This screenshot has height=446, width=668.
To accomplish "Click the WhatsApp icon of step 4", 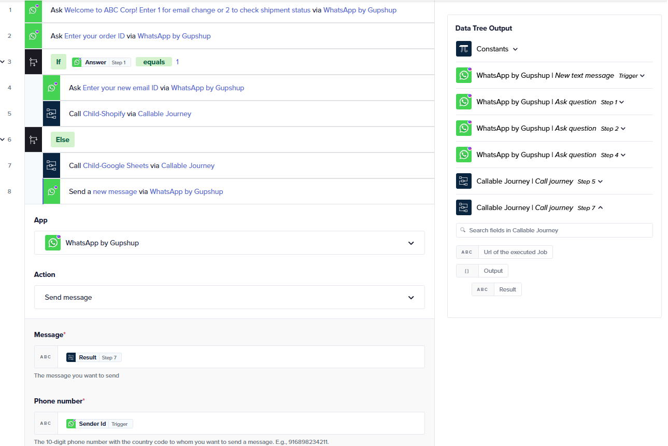I will [51, 88].
